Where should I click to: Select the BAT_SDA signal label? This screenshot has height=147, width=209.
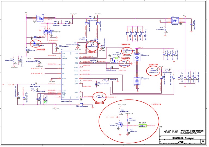[37, 73]
